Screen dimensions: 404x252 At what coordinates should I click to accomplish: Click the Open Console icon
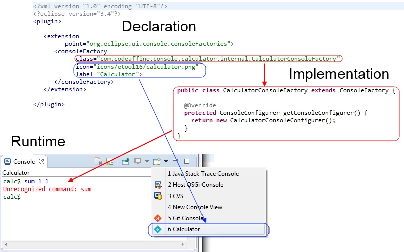pos(157,161)
